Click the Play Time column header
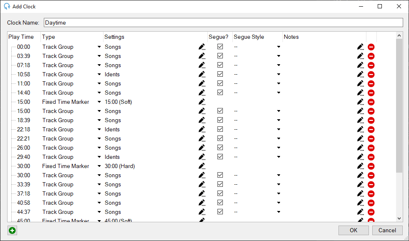409x241 pixels. tap(24, 37)
